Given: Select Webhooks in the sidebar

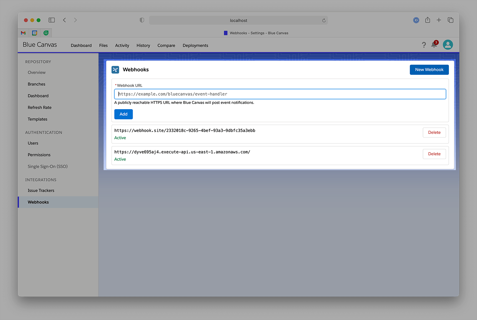Looking at the screenshot, I should [58, 202].
